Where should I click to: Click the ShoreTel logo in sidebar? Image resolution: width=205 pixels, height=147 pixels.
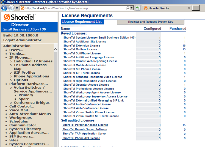pyautogui.click(x=20, y=17)
